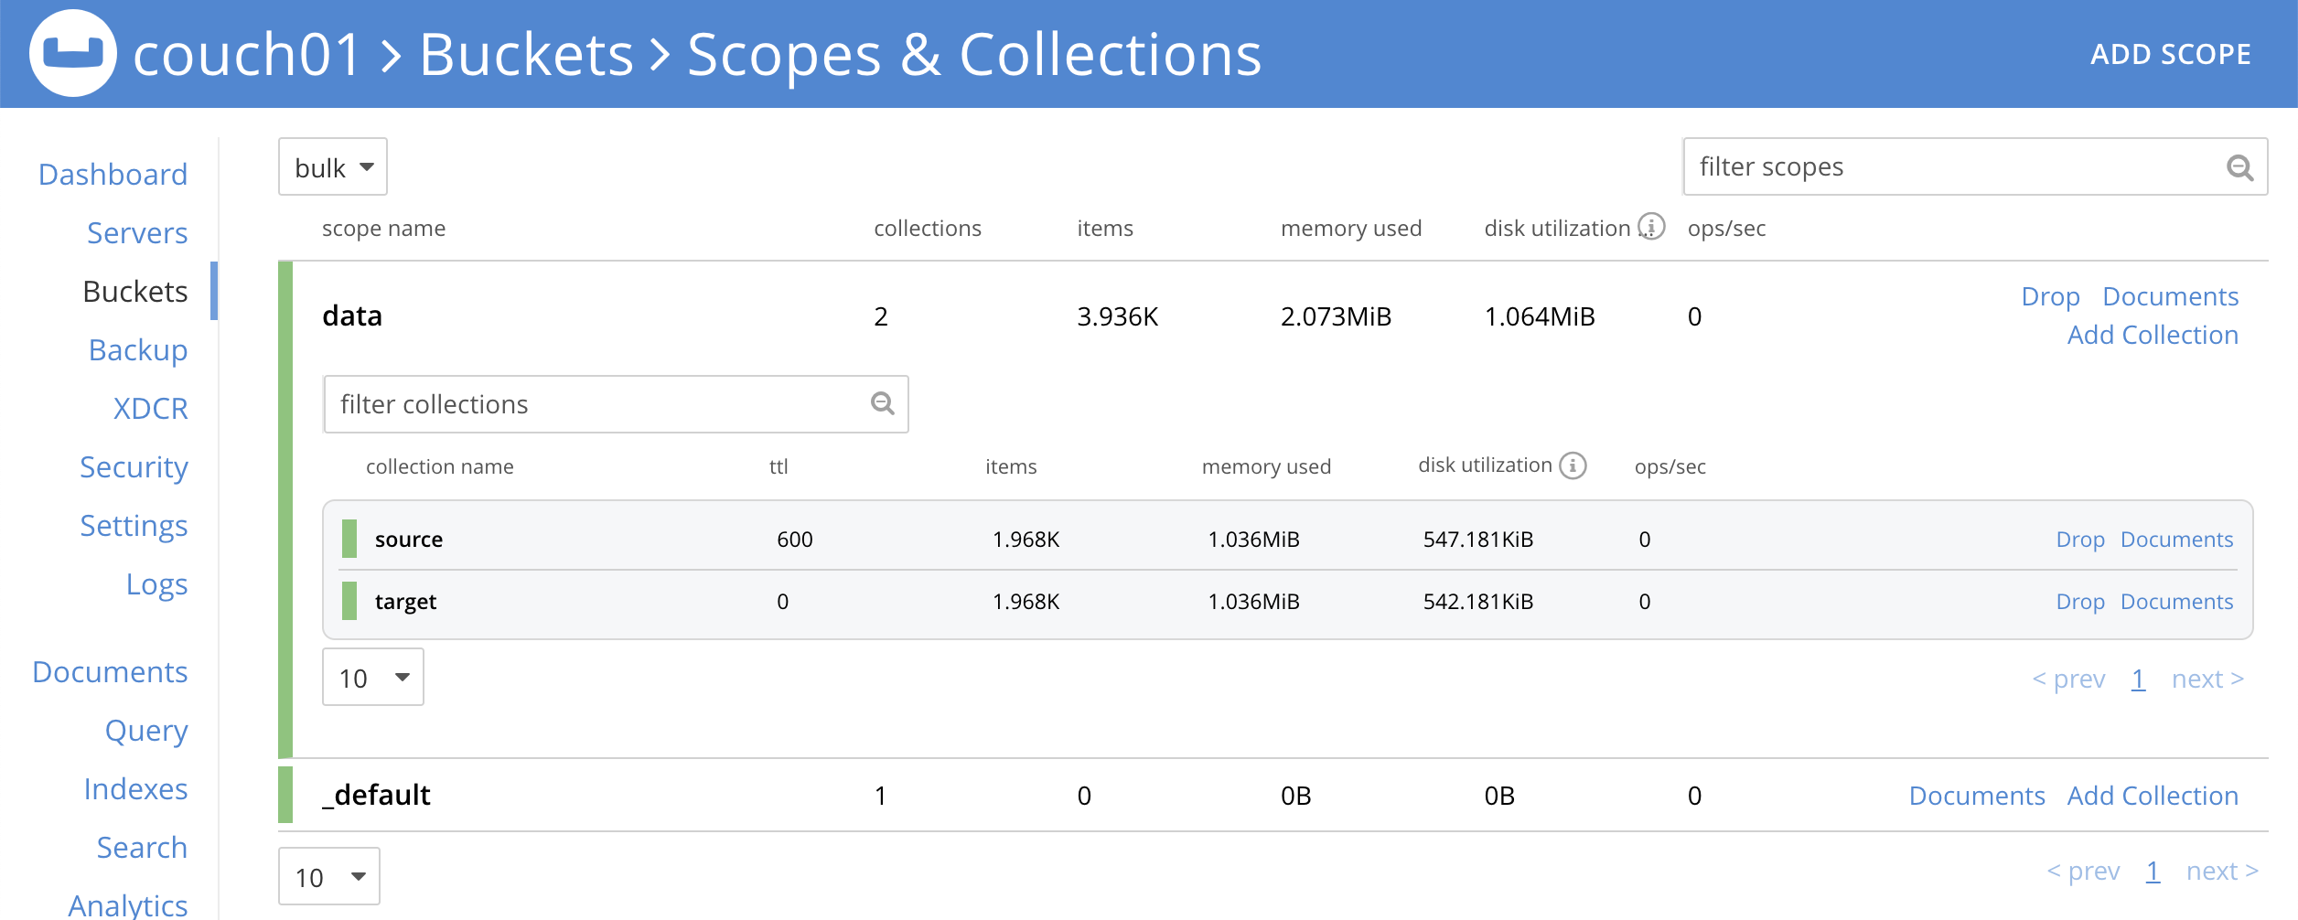
Task: Open the Security page from sidebar
Action: click(134, 467)
